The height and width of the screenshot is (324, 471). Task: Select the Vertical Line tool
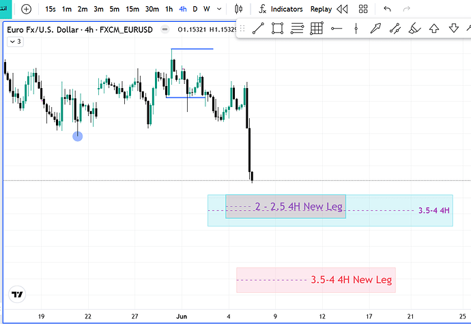(x=356, y=29)
